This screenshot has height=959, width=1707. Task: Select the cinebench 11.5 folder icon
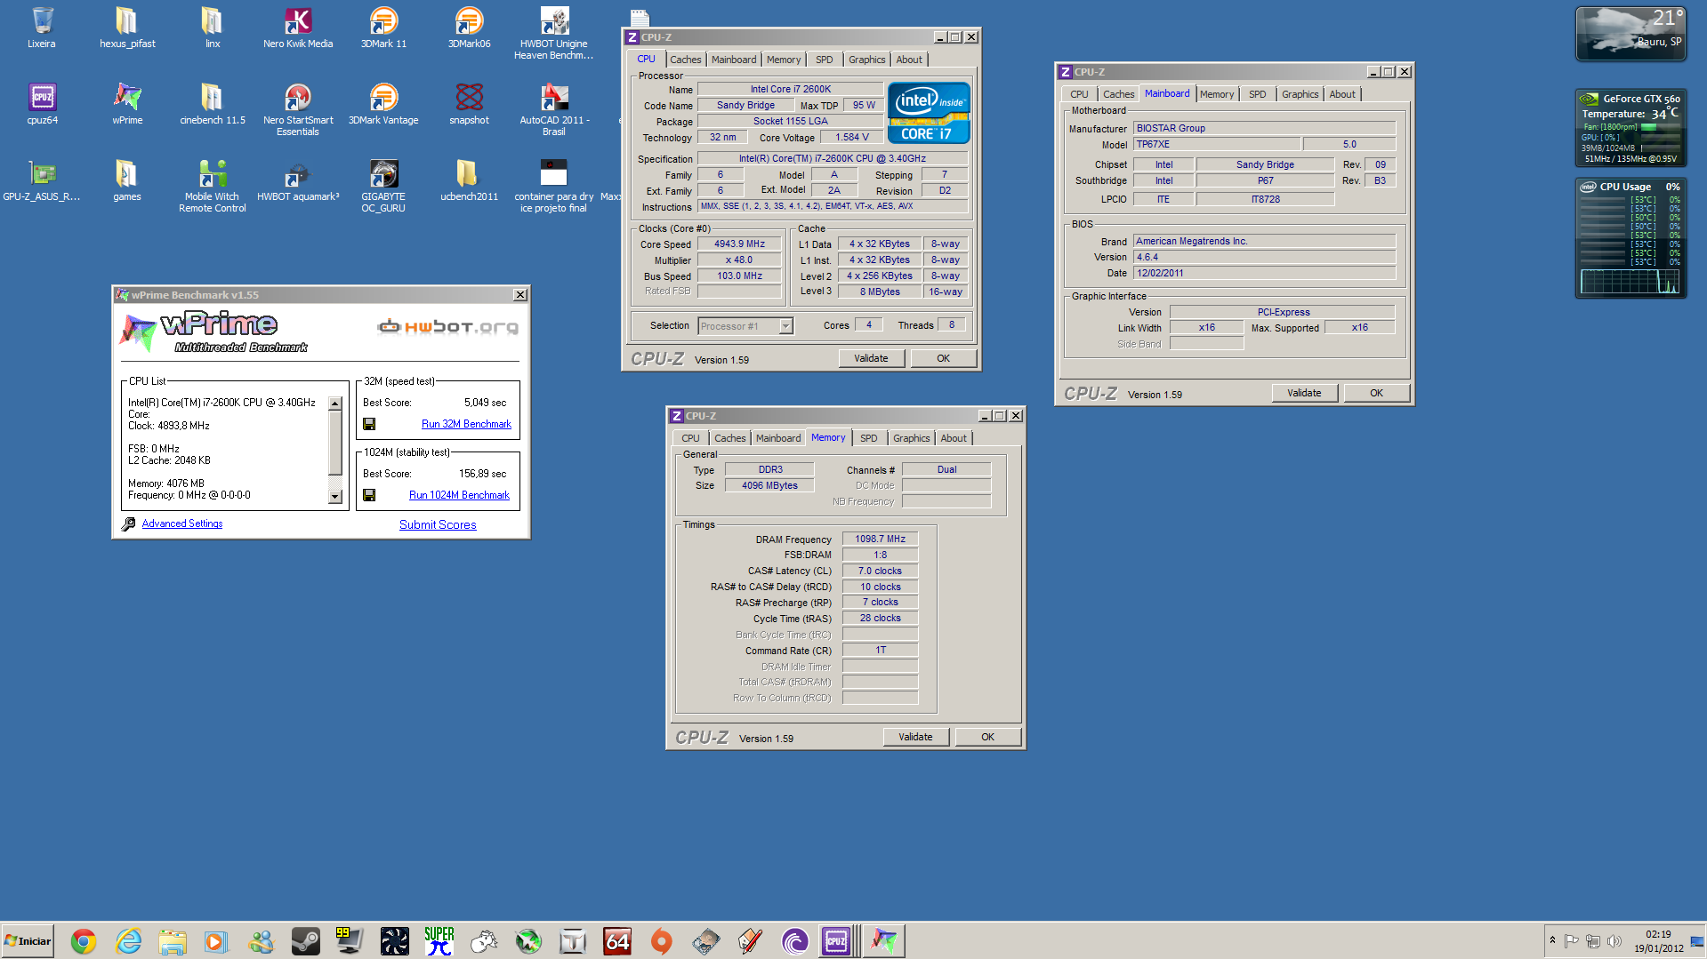pyautogui.click(x=213, y=104)
